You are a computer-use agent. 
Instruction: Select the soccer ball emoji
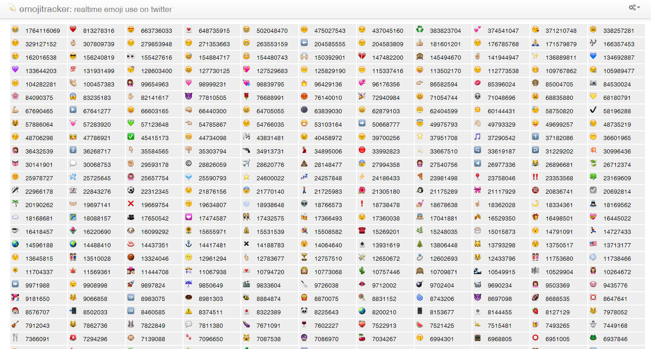pos(131,191)
